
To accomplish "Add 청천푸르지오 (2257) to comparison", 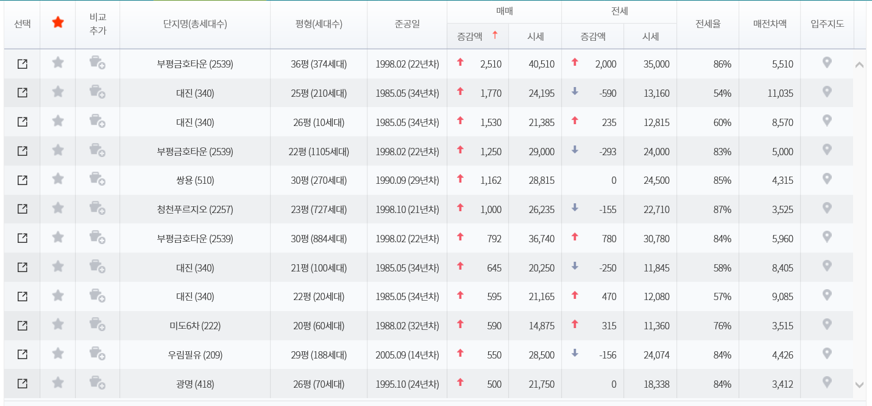I will 97,208.
